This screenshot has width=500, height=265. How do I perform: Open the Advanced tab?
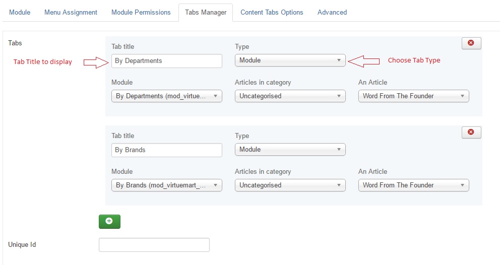click(x=332, y=12)
